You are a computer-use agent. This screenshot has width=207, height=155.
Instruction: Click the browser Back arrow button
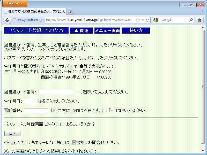[7, 20]
